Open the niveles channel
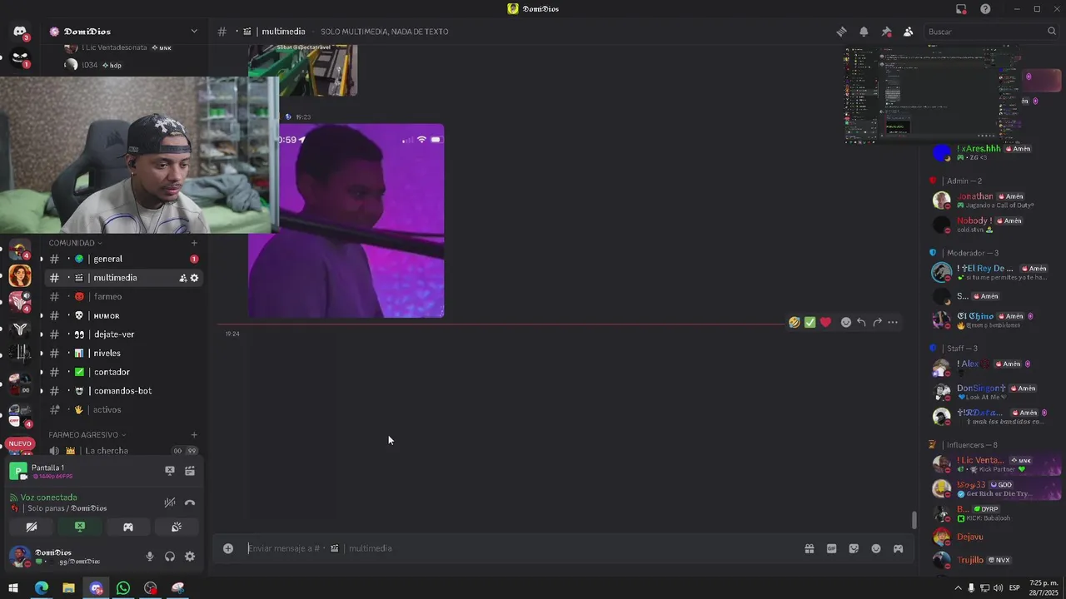Viewport: 1066px width, 599px height. pos(123,353)
